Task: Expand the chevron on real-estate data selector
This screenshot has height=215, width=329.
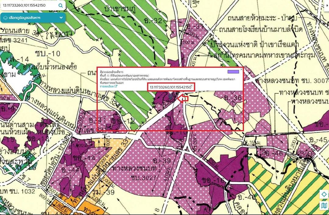Action: [61, 18]
